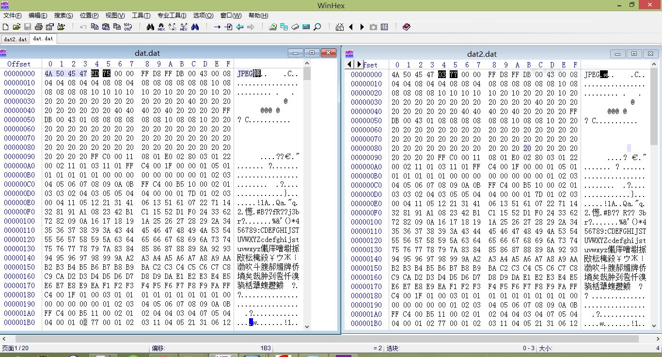Screen dimensions: 662x357
Task: Open Find Hex Values binoculars icon
Action: coord(161,27)
